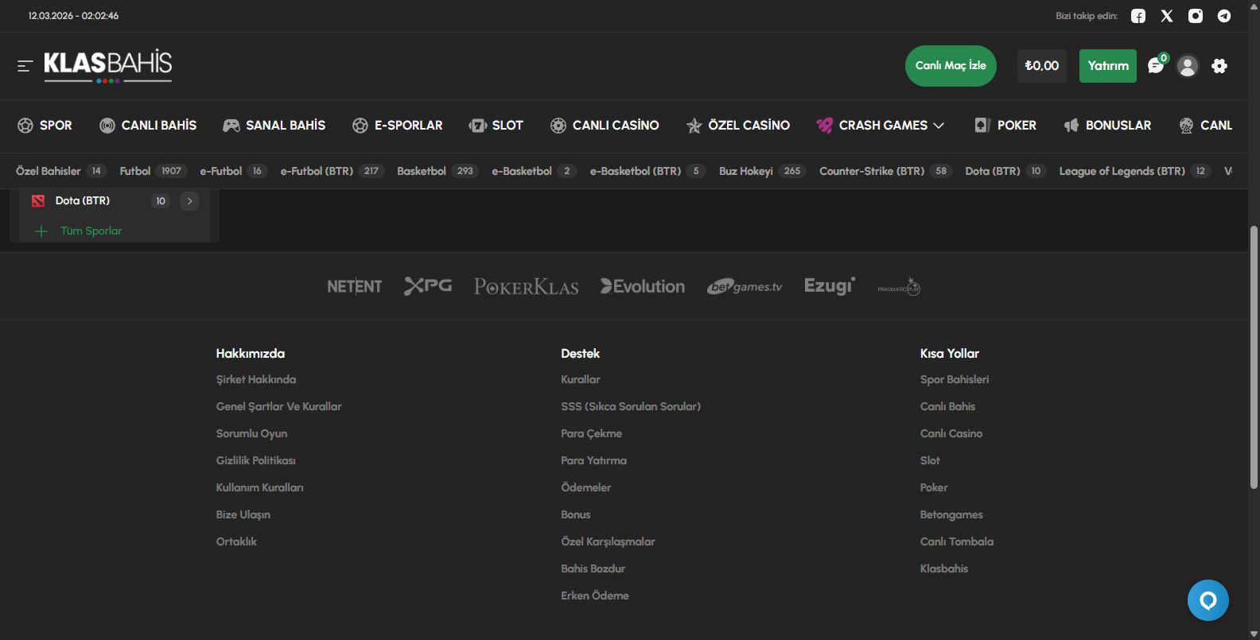Expand the CRASH GAMES dropdown arrow

(x=939, y=126)
